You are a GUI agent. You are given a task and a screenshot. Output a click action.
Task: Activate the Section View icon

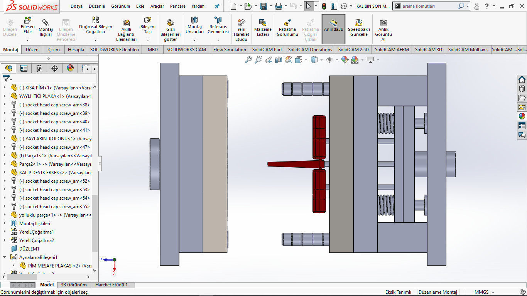coord(279,60)
